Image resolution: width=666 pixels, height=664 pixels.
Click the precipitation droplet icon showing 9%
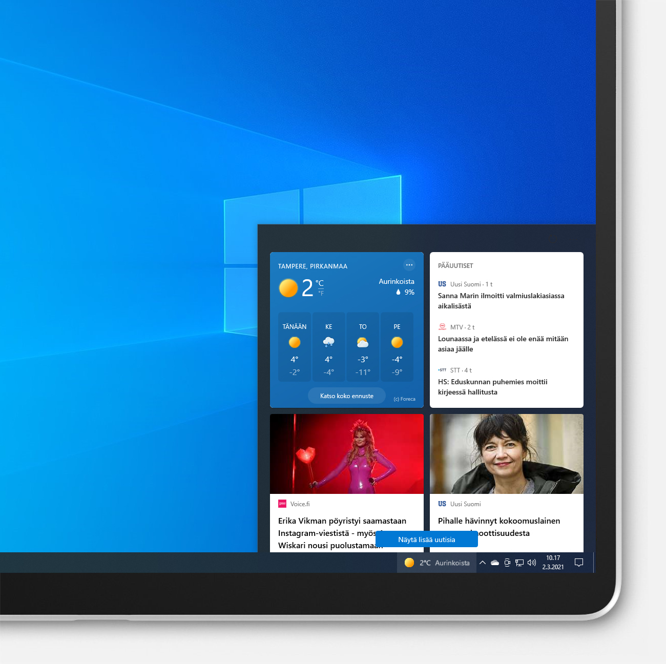[399, 292]
